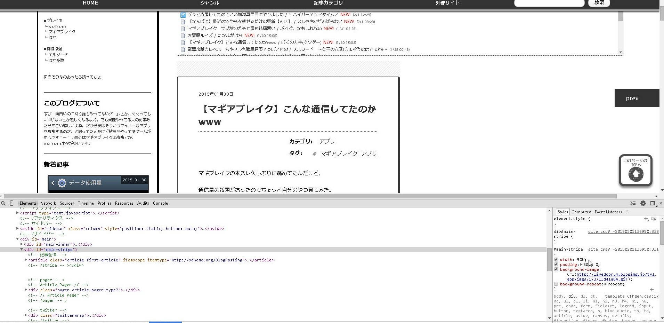Expand the padding value disclosure arrow
This screenshot has width=664, height=323.
coord(581,265)
